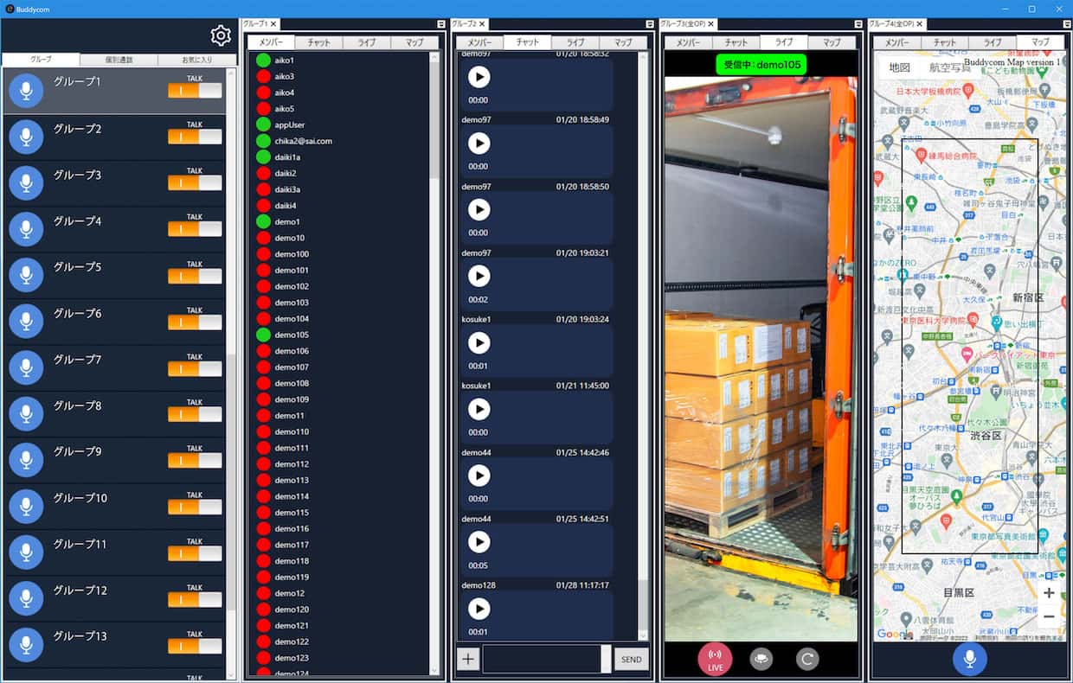The image size is (1073, 683).
Task: Click the chat message input field
Action: [542, 659]
